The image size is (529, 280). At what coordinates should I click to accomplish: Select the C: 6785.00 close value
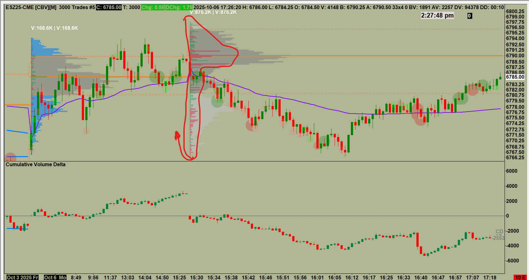point(108,7)
